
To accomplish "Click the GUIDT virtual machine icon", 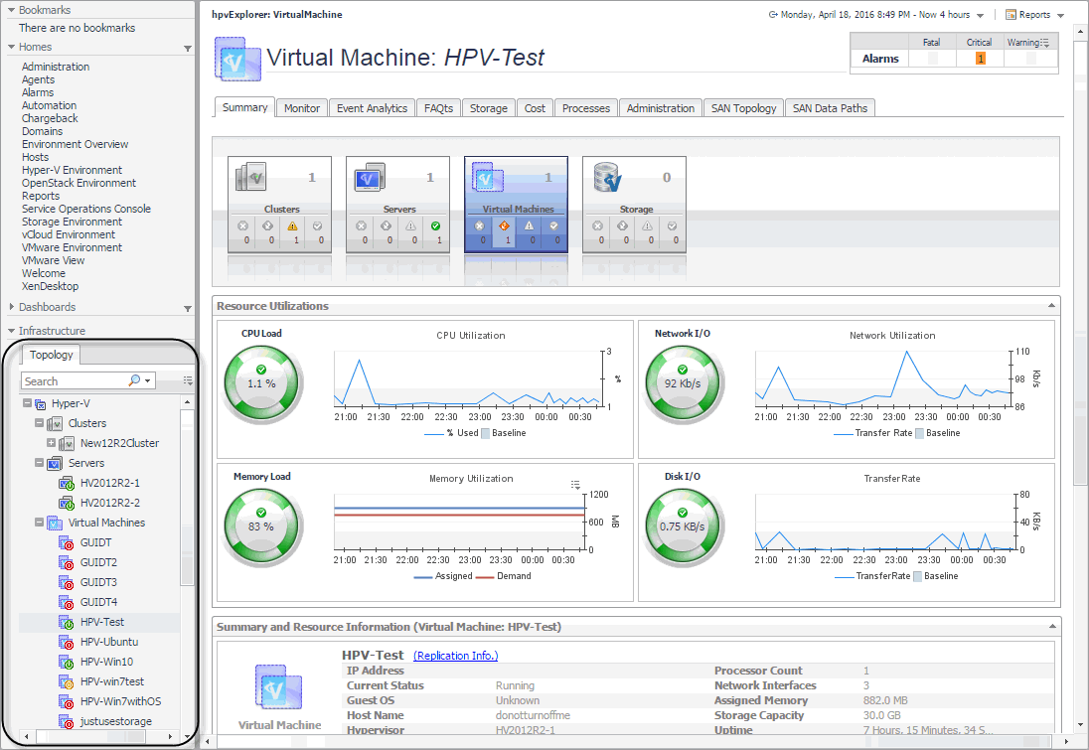I will [x=66, y=543].
